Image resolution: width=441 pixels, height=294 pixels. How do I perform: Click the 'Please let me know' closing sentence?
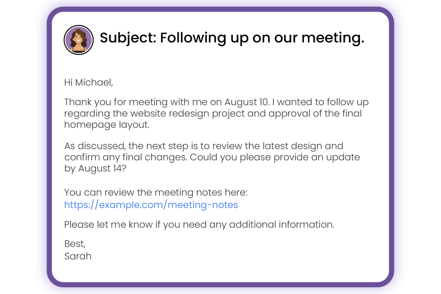point(199,225)
